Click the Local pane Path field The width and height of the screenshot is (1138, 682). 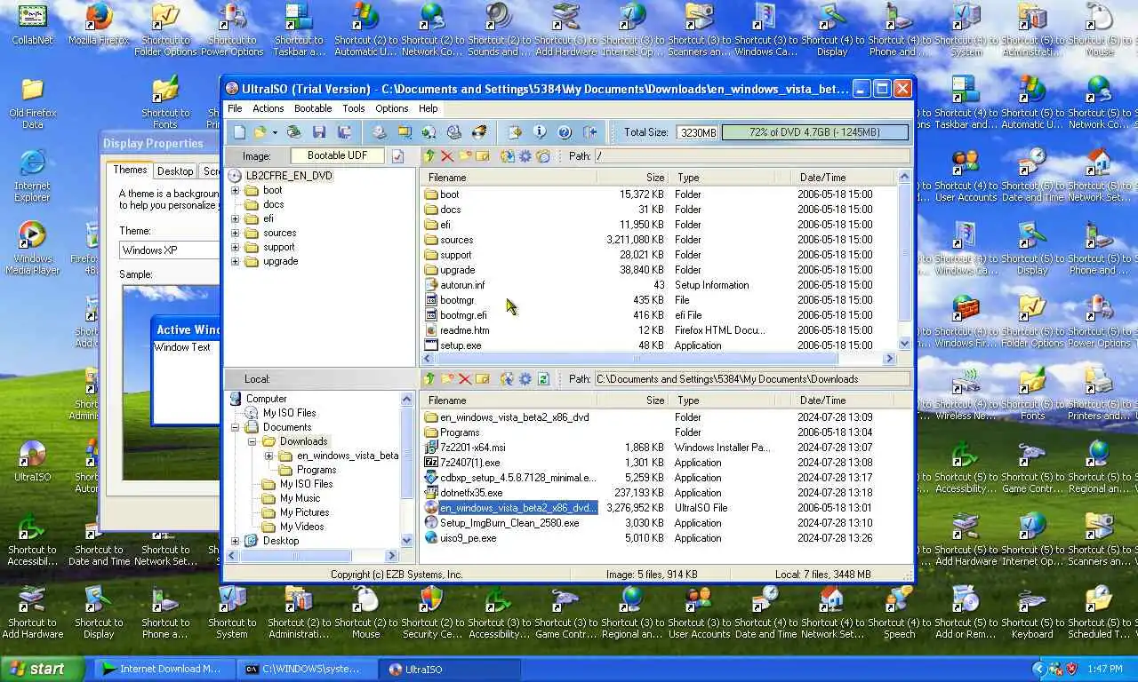click(752, 379)
